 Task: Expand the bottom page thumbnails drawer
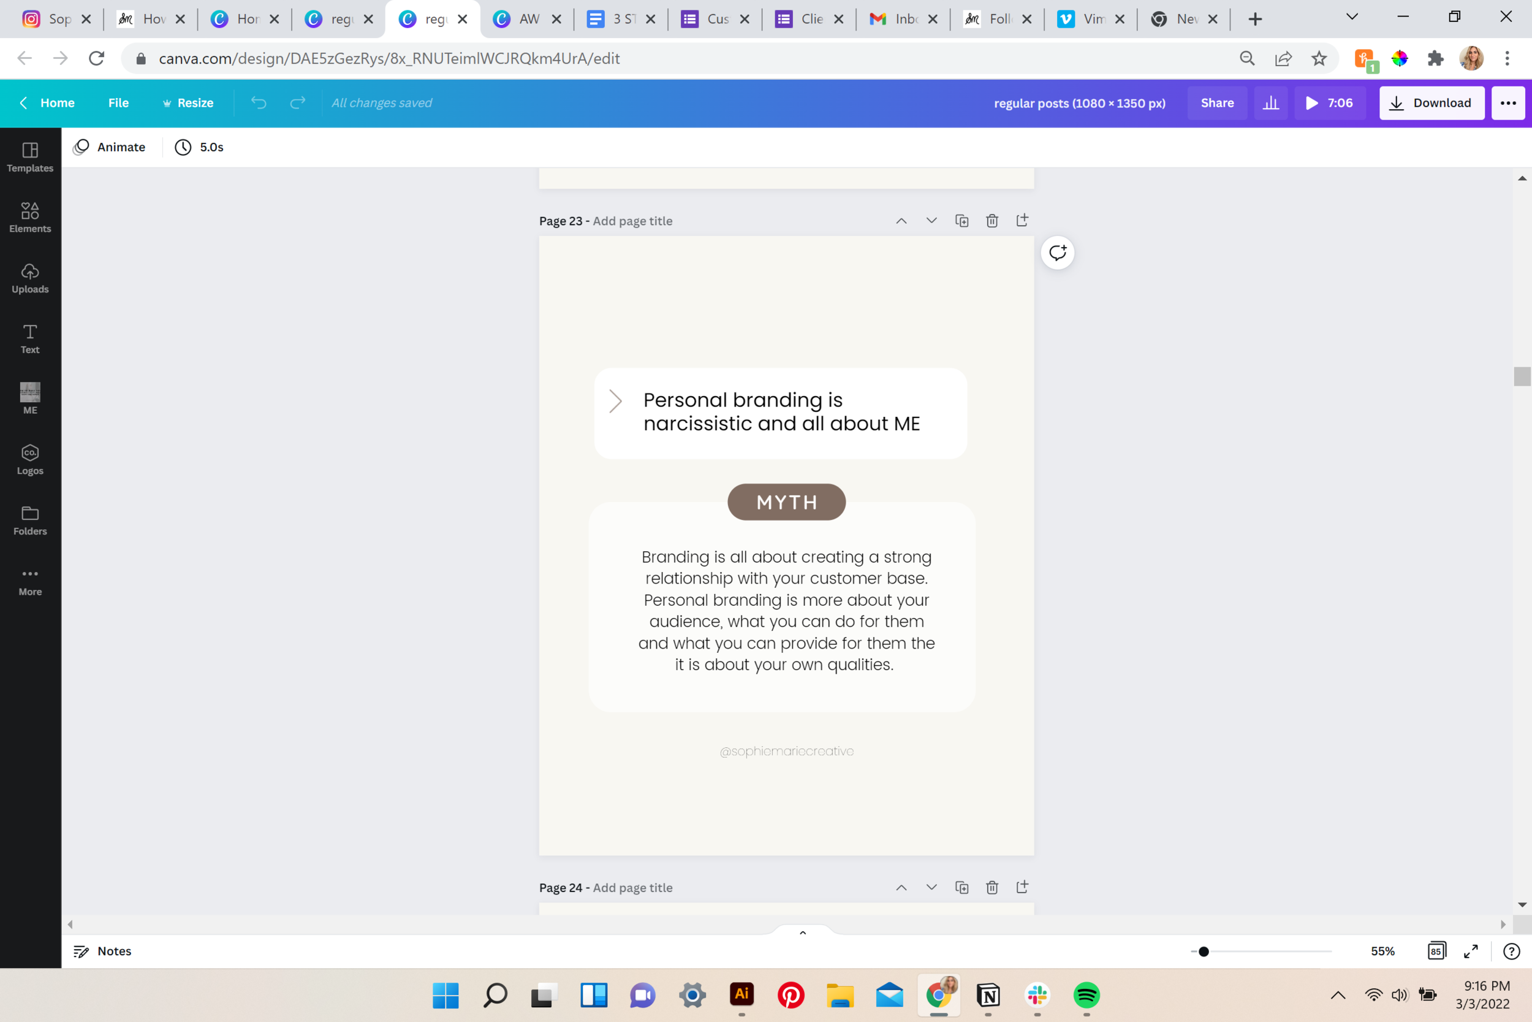click(x=803, y=932)
